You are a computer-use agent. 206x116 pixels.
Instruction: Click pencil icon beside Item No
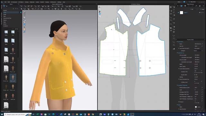202,46
